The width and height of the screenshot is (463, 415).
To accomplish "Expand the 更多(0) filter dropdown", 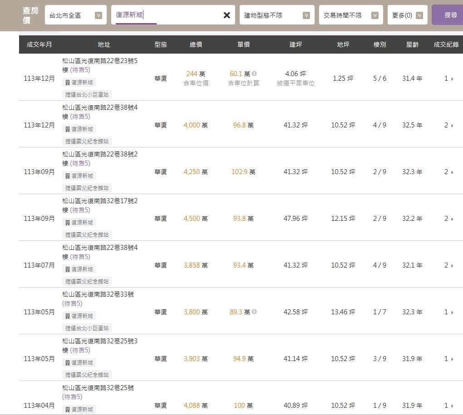I will (407, 15).
